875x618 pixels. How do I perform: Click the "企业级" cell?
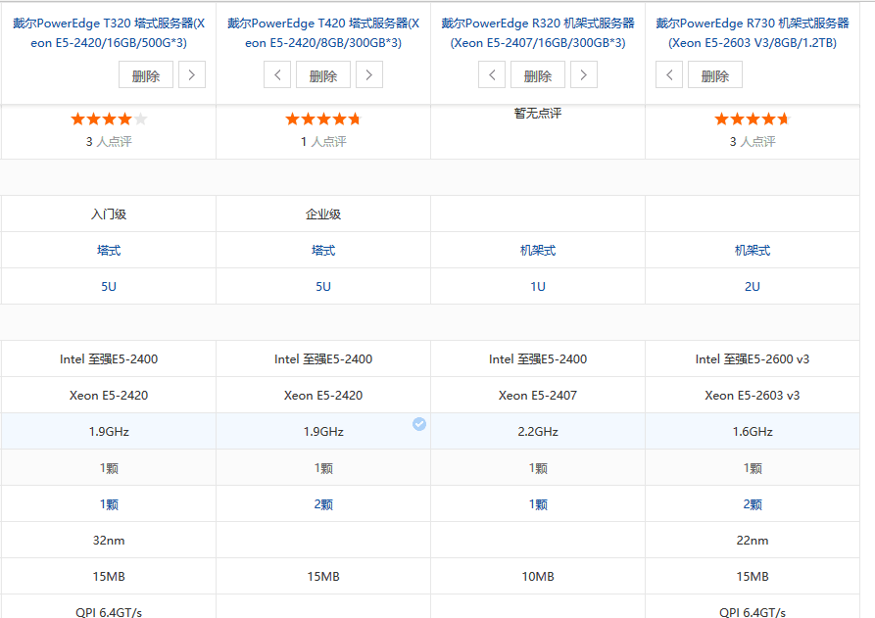323,214
